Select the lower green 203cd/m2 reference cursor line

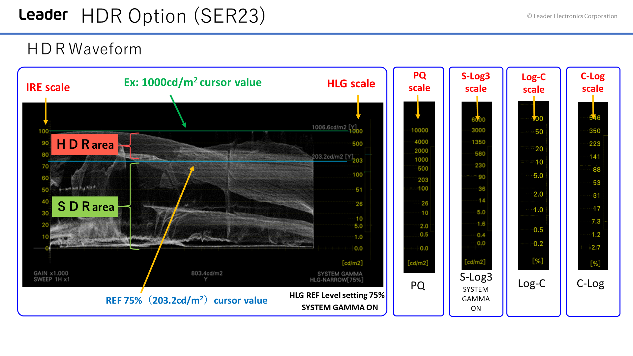pos(198,161)
